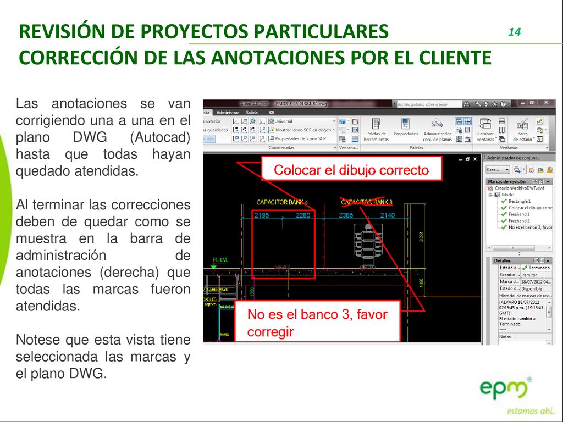Collapse the Detalles section
563x422 pixels.
tap(548, 260)
